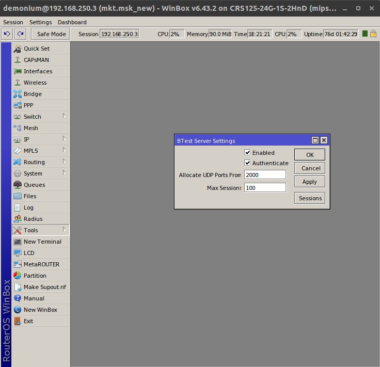Open Files via its folder icon

coord(18,196)
